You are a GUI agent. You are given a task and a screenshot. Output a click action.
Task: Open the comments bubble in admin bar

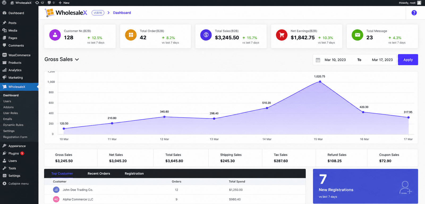[49, 3]
